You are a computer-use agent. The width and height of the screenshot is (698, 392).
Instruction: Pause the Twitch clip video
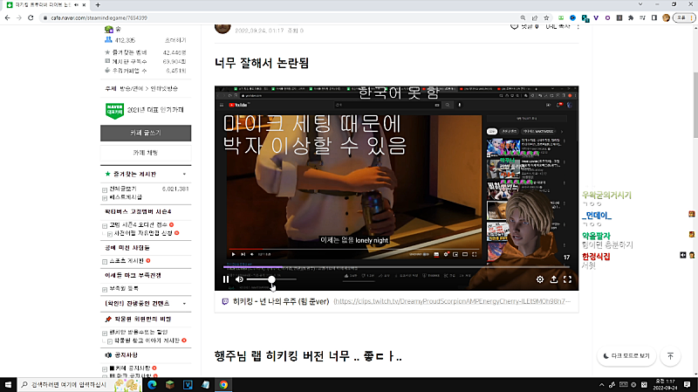click(226, 279)
